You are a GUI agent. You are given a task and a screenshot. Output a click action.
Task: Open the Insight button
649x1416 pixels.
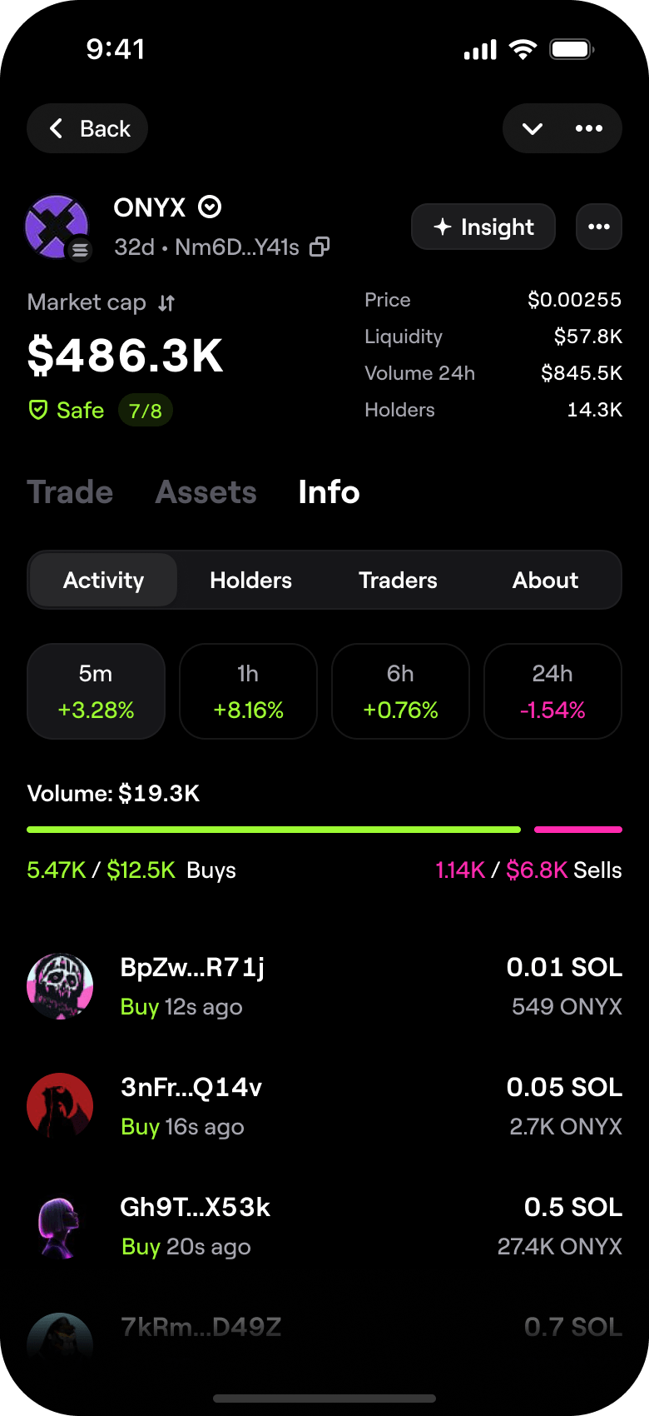point(483,227)
